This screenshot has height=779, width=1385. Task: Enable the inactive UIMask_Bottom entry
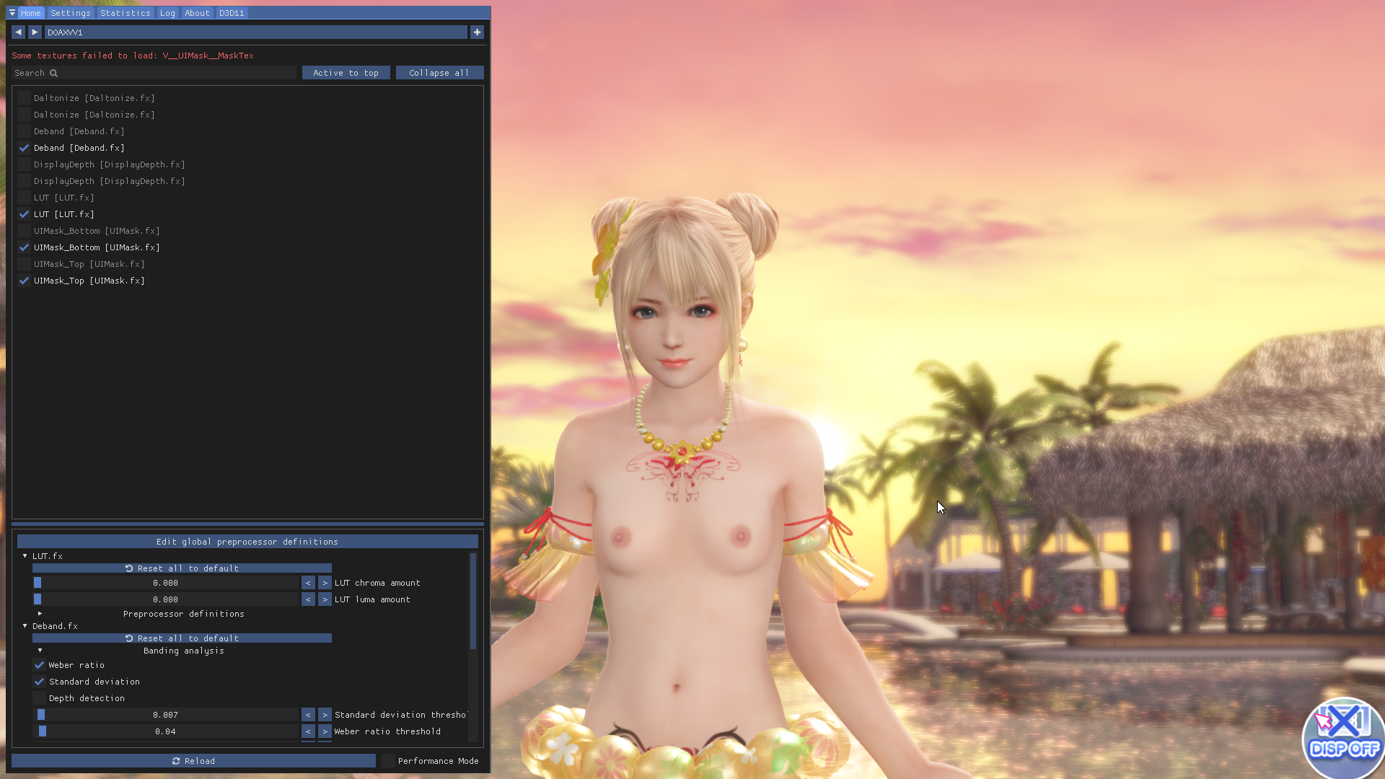click(24, 231)
